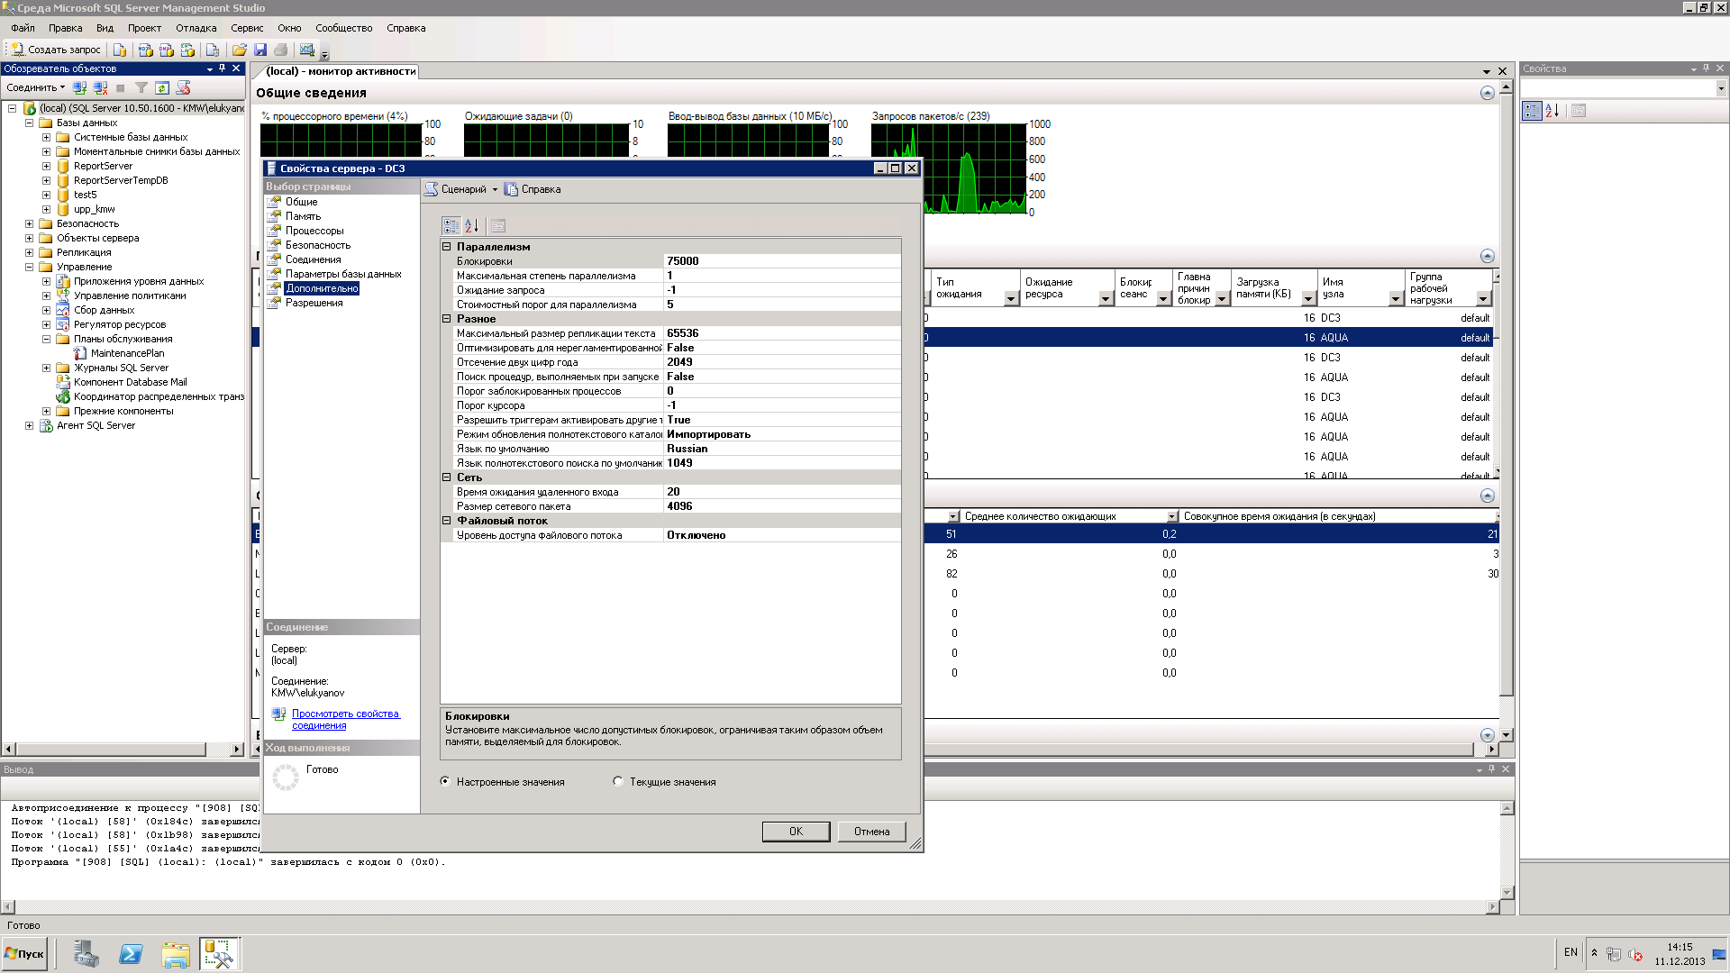The width and height of the screenshot is (1730, 973).
Task: Open Server Manager from taskbar
Action: (x=86, y=954)
